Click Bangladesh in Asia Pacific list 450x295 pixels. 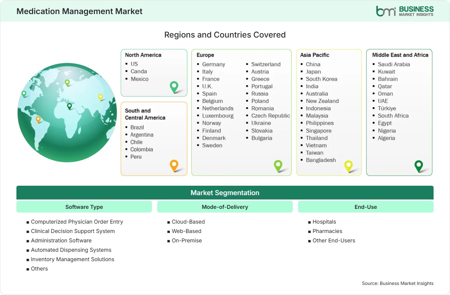[x=321, y=160]
